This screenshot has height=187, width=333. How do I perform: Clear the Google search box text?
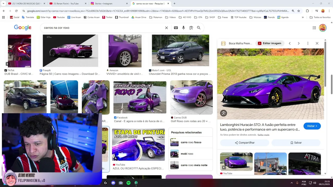(166, 28)
